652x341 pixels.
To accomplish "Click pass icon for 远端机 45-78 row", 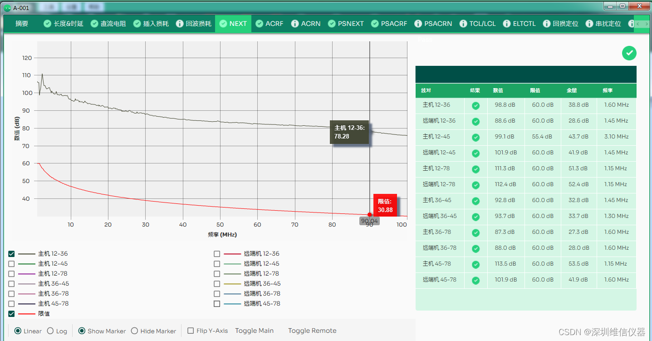I will coord(476,281).
